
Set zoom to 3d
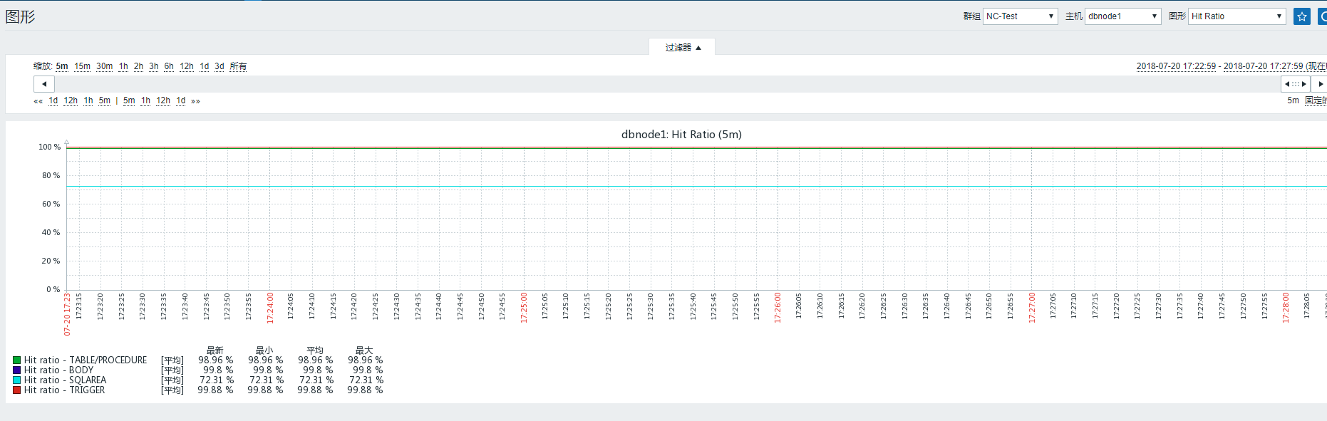[220, 66]
